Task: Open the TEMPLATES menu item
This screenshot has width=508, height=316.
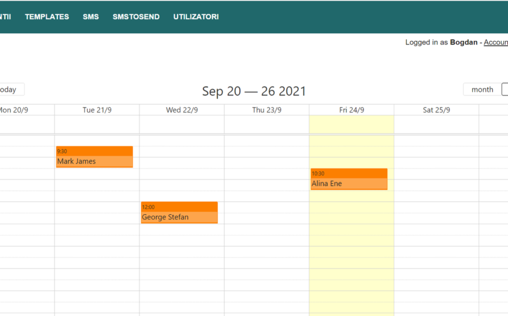Action: click(47, 17)
